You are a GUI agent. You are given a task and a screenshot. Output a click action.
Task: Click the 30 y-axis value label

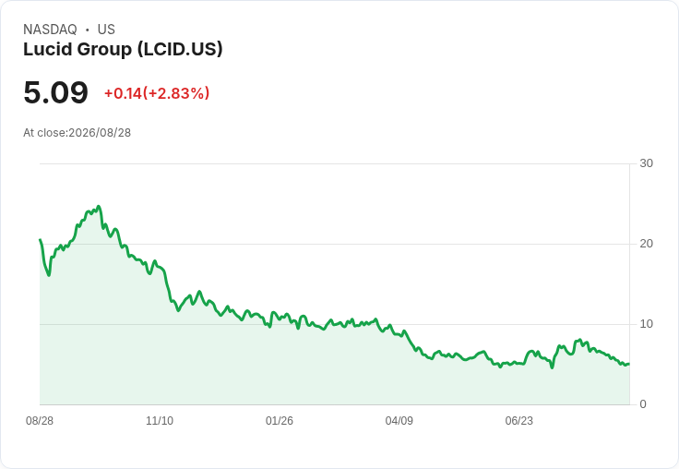tap(646, 163)
